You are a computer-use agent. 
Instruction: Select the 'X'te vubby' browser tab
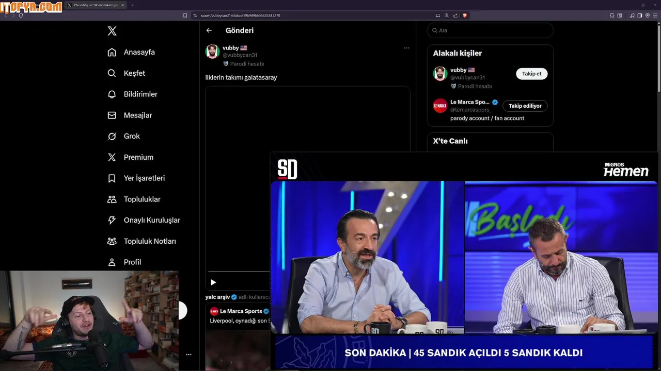coord(96,5)
